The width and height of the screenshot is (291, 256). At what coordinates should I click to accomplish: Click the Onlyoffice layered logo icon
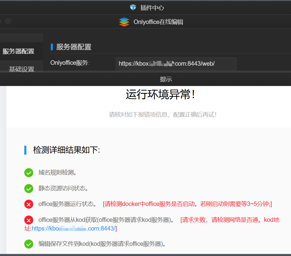[124, 22]
